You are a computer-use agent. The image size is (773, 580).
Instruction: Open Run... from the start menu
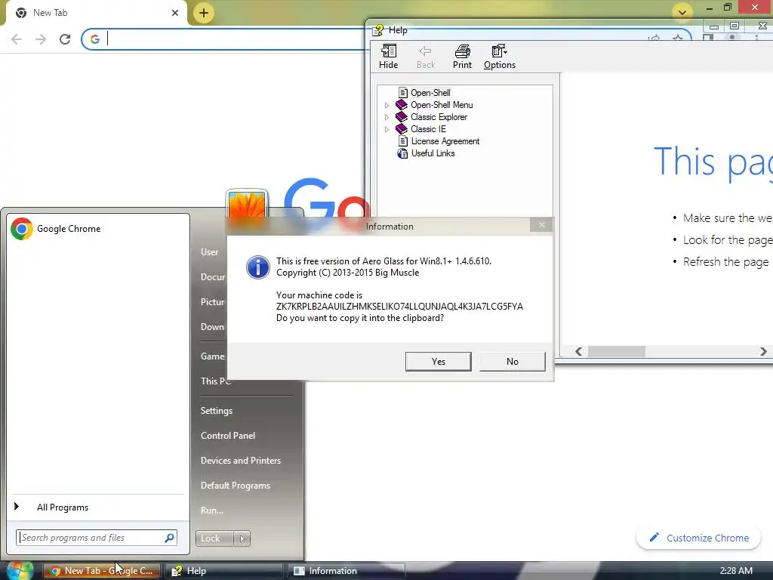(212, 511)
